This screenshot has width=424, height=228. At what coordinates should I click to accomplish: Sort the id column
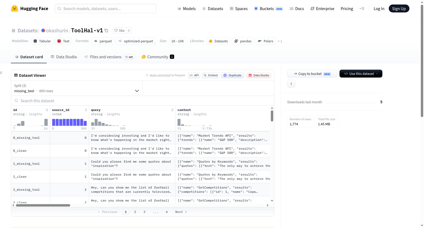(x=47, y=110)
